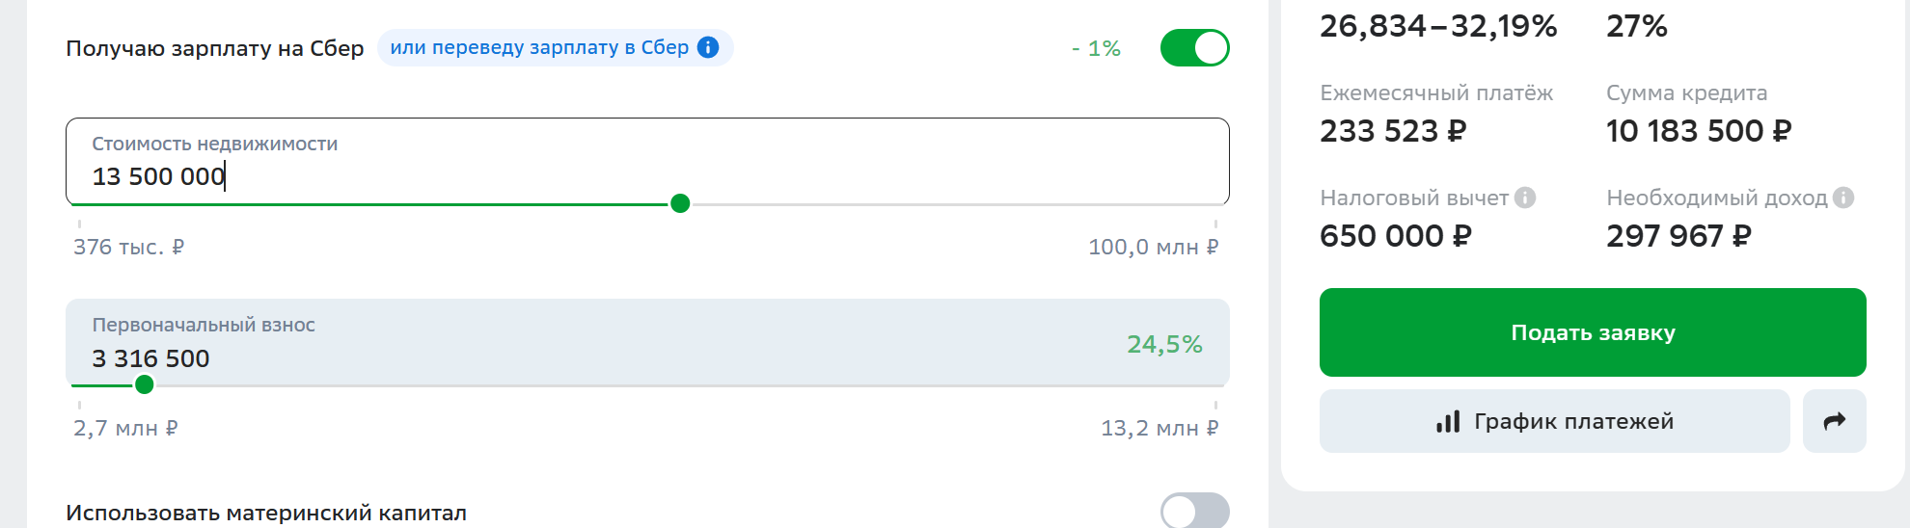Click the 100,0 млн ₽ maximum label

pyautogui.click(x=1153, y=247)
